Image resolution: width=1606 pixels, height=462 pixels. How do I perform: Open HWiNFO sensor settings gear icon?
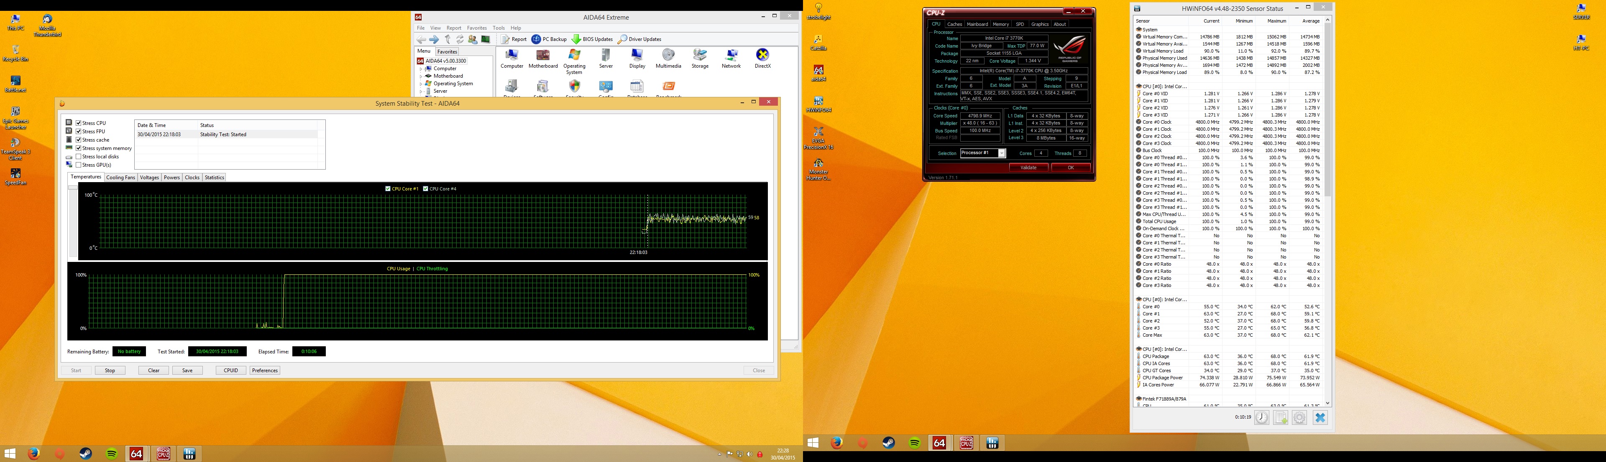[1299, 418]
